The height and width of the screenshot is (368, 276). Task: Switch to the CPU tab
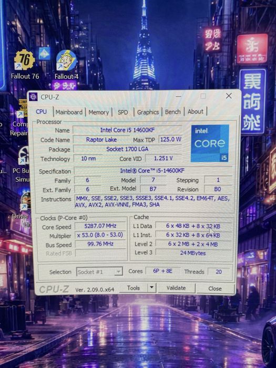(x=41, y=111)
